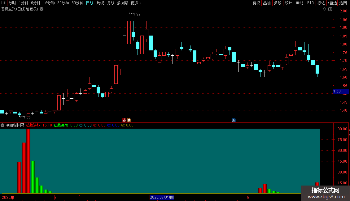Click the 1.36 low price label
This screenshot has width=350, height=201.
[27, 117]
